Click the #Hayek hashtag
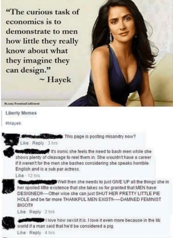 tap(13, 123)
